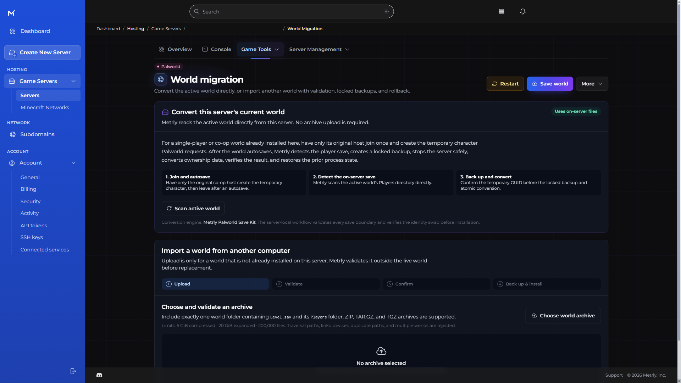Click the Discord icon in footer
The image size is (681, 383).
click(x=99, y=375)
